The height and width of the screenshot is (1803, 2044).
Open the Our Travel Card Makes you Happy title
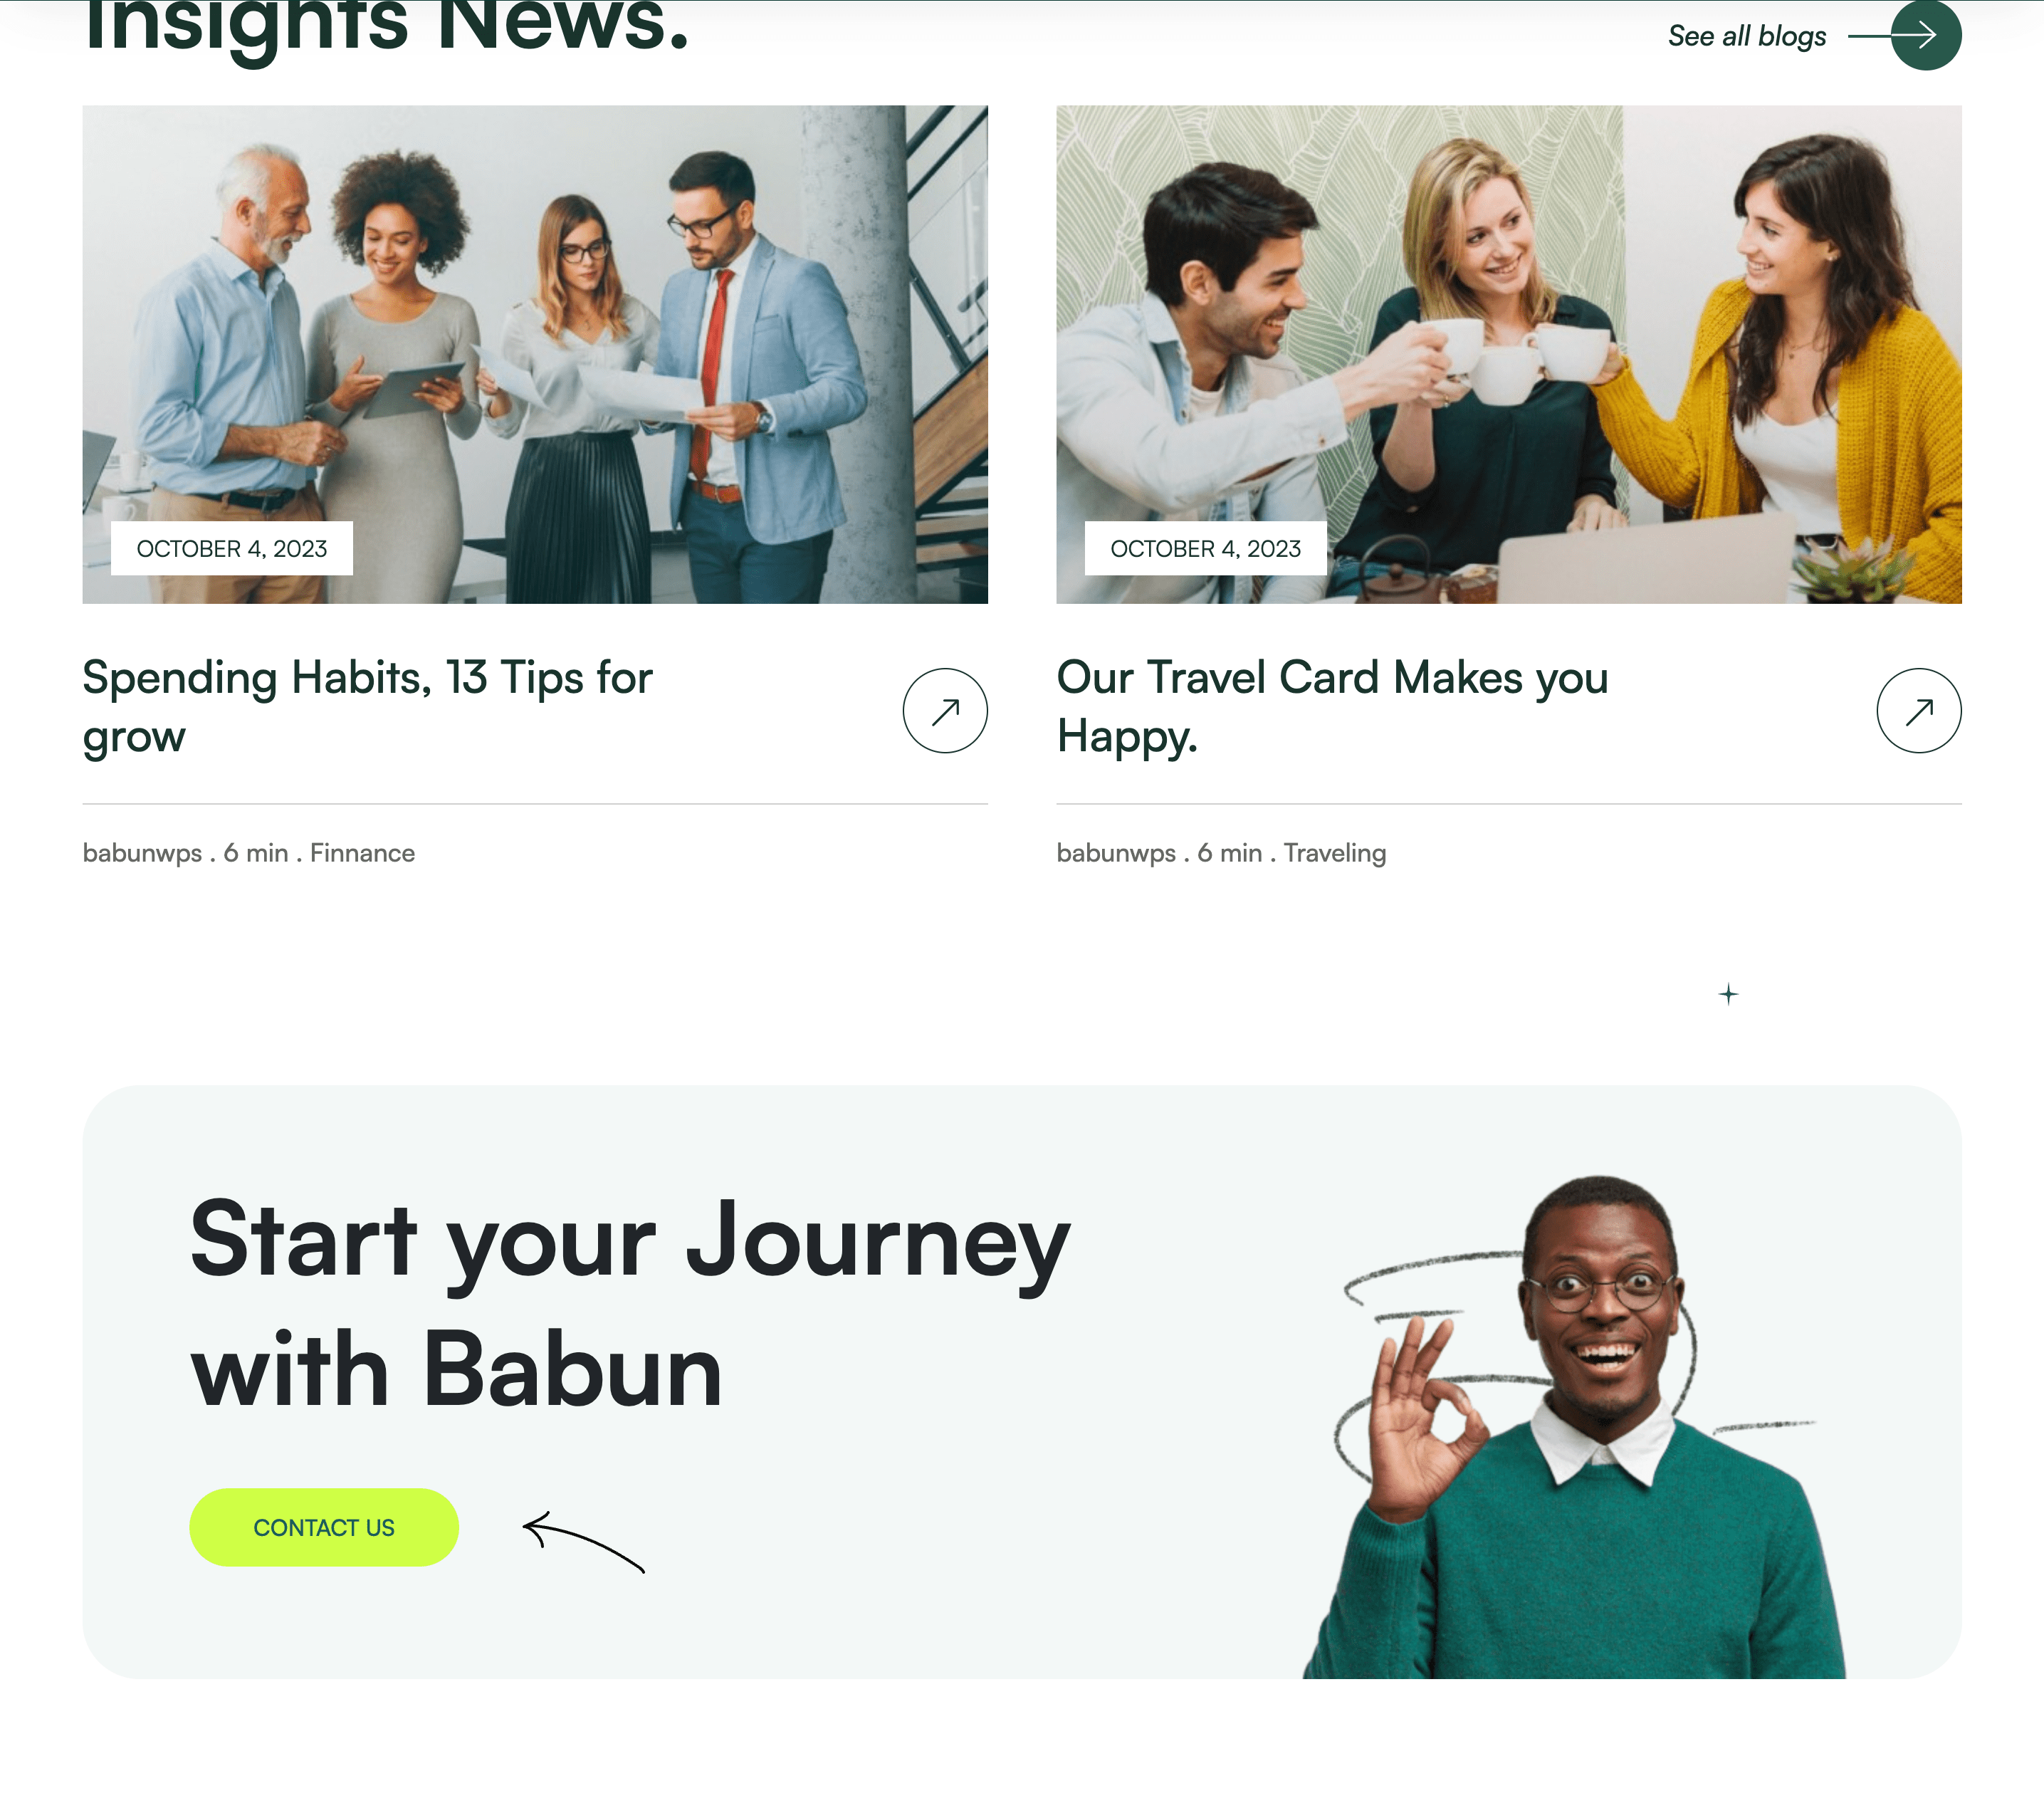tap(1332, 706)
